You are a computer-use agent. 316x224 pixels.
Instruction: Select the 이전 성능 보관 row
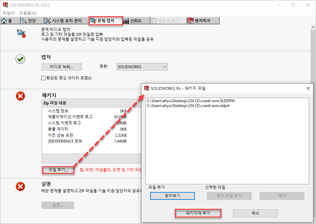click(87, 135)
